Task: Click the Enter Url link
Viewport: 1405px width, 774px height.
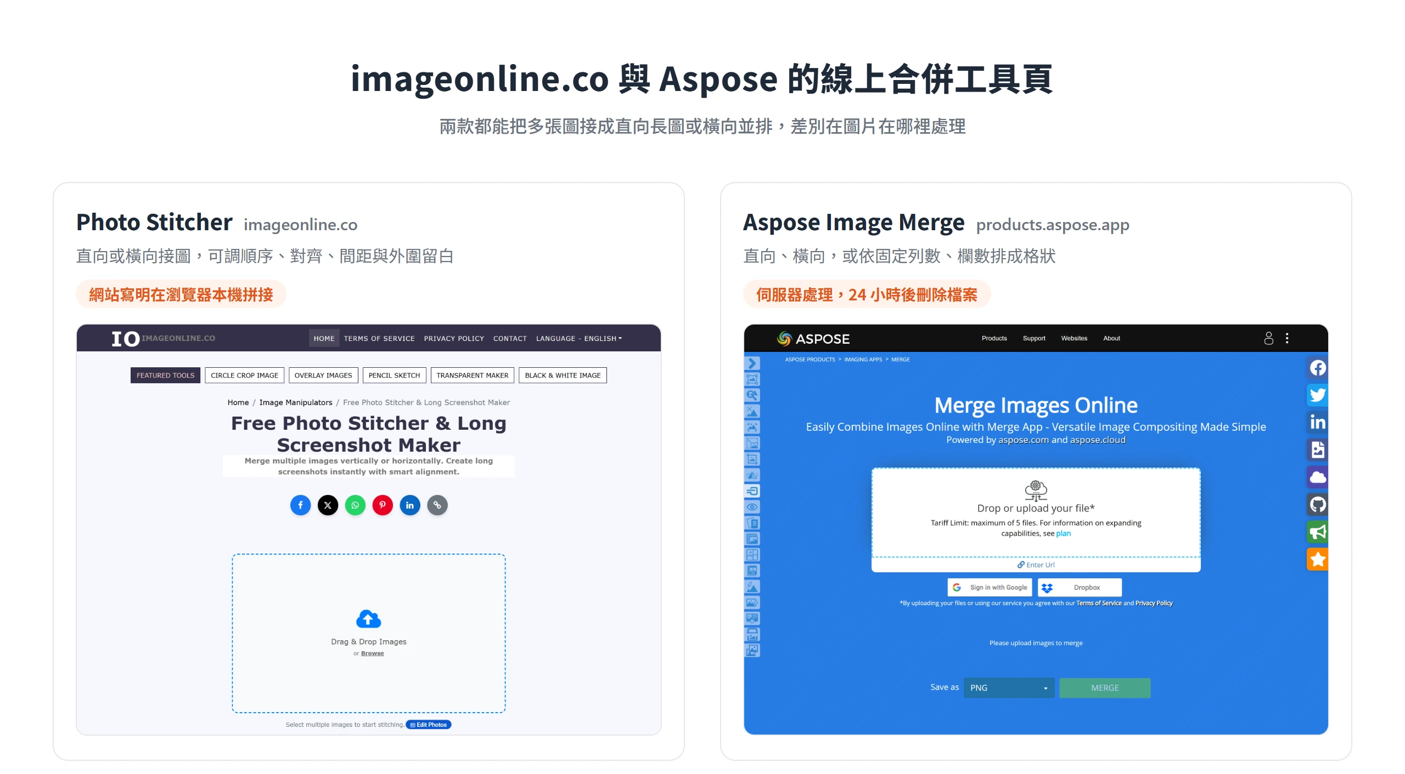Action: tap(1036, 565)
